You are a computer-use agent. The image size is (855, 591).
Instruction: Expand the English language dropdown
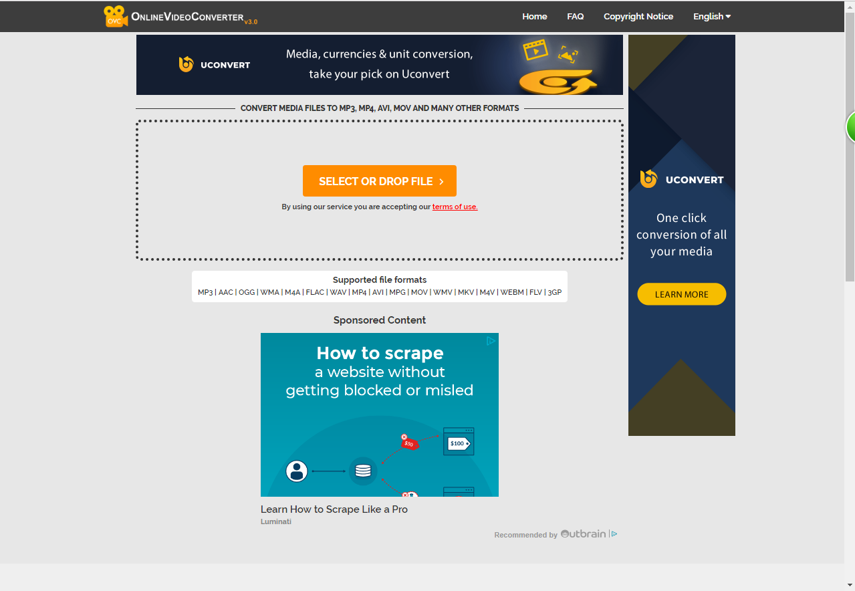tap(712, 16)
